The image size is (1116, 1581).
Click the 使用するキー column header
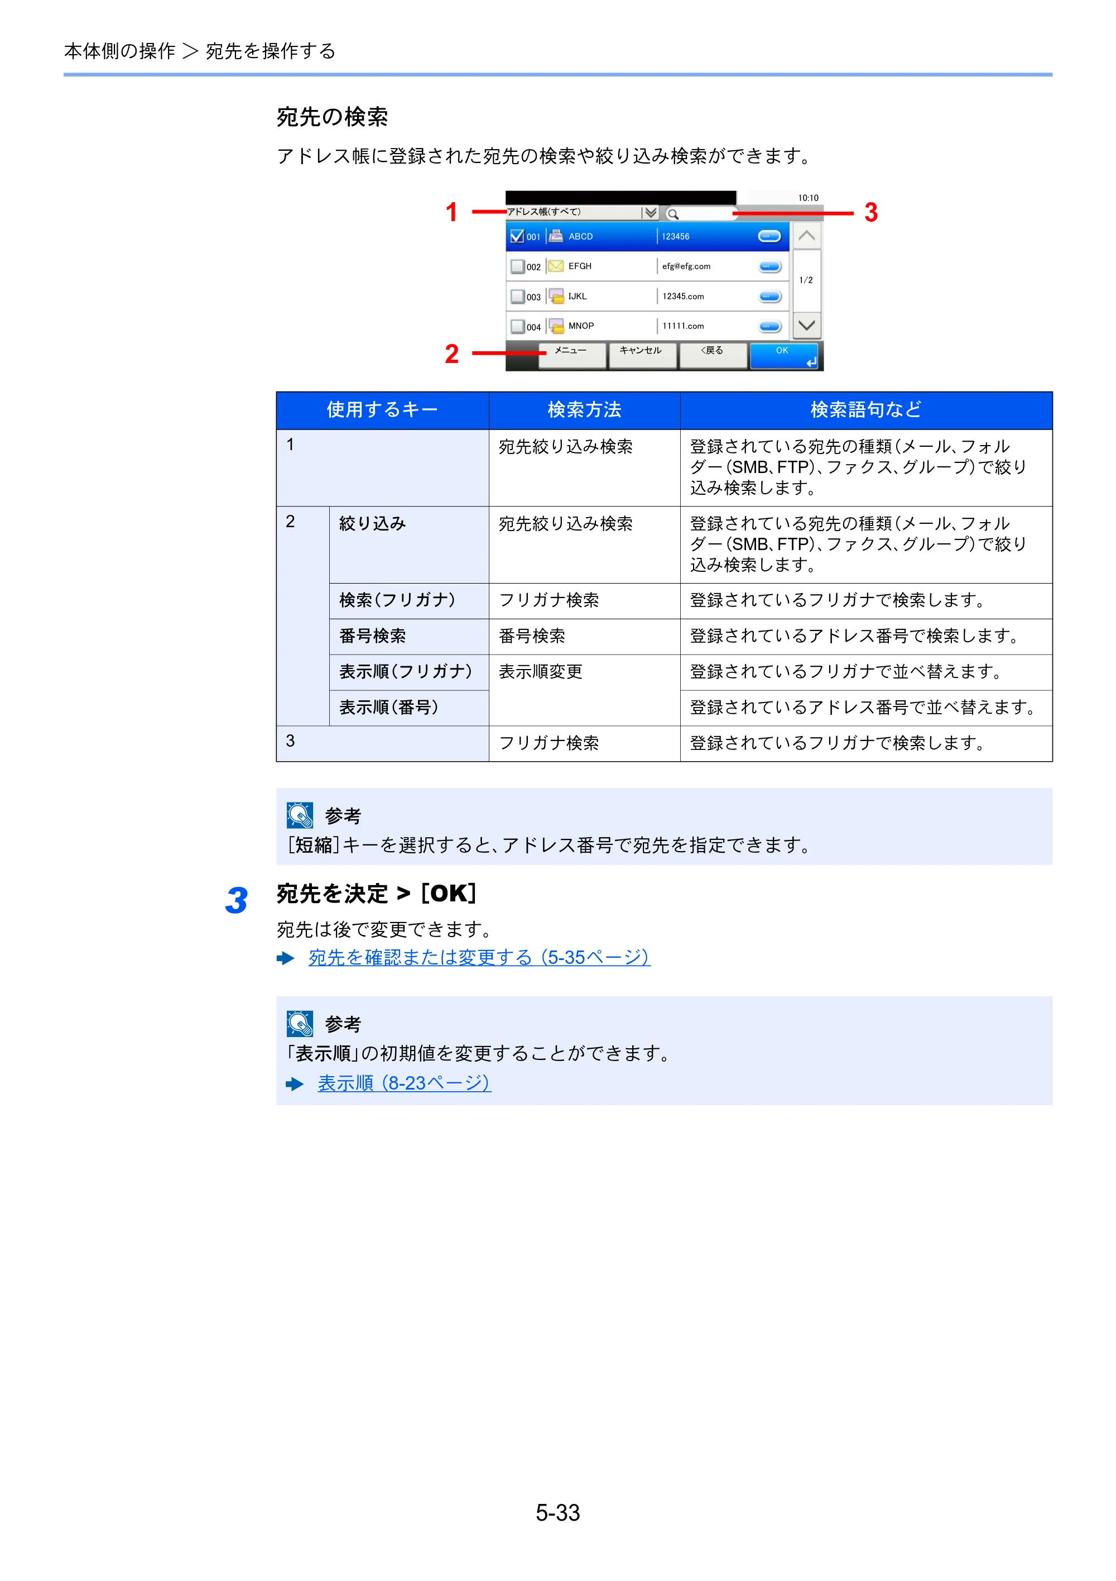point(383,410)
